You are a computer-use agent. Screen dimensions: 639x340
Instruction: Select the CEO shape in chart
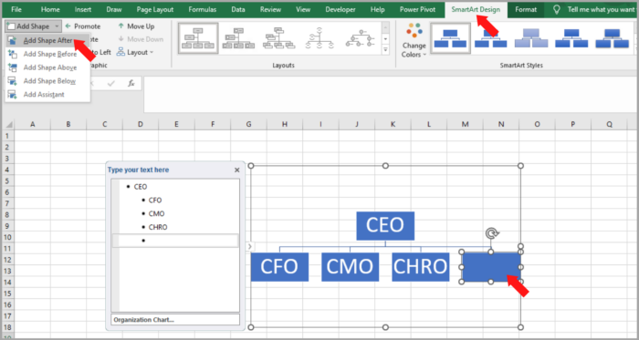click(x=385, y=225)
